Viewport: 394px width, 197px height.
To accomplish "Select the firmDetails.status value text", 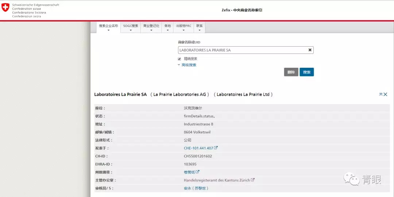I will click(199, 116).
